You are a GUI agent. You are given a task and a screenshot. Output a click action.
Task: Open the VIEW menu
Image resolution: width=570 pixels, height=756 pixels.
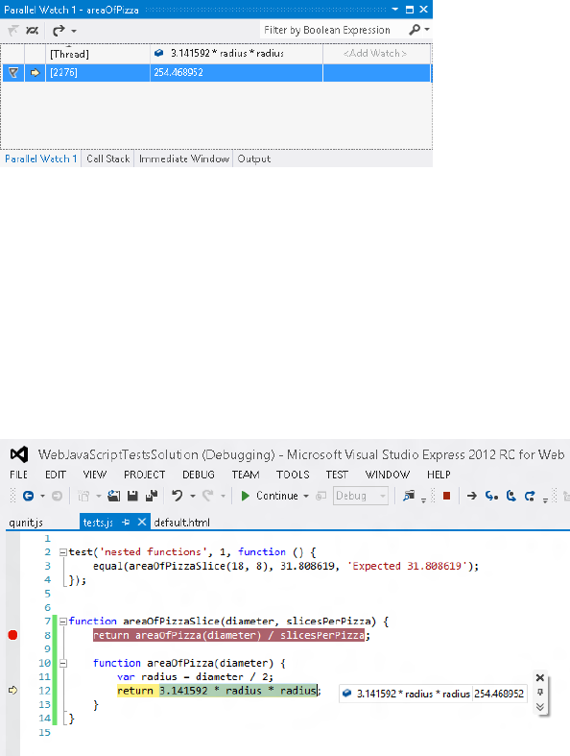94,475
